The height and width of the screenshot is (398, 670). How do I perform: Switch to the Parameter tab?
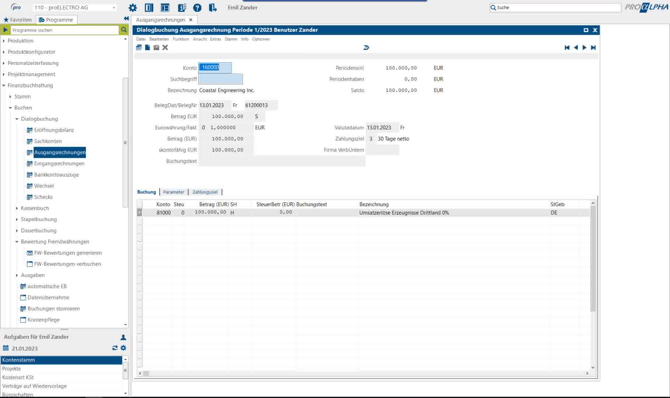point(174,192)
